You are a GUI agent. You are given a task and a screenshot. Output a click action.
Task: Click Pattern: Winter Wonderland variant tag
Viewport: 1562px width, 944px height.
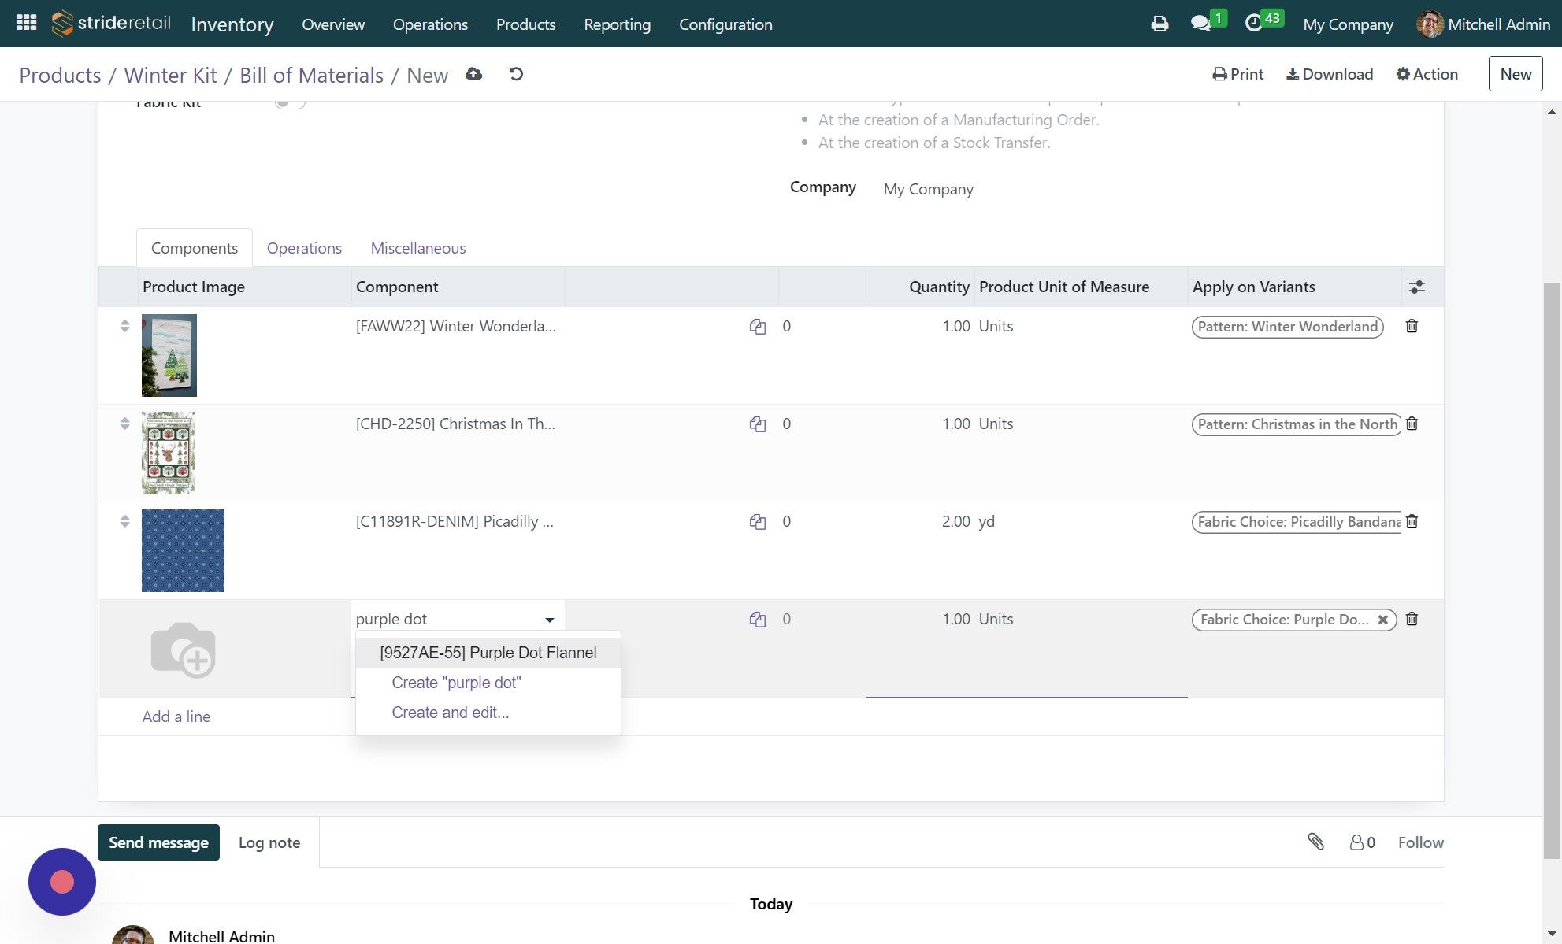pos(1288,327)
